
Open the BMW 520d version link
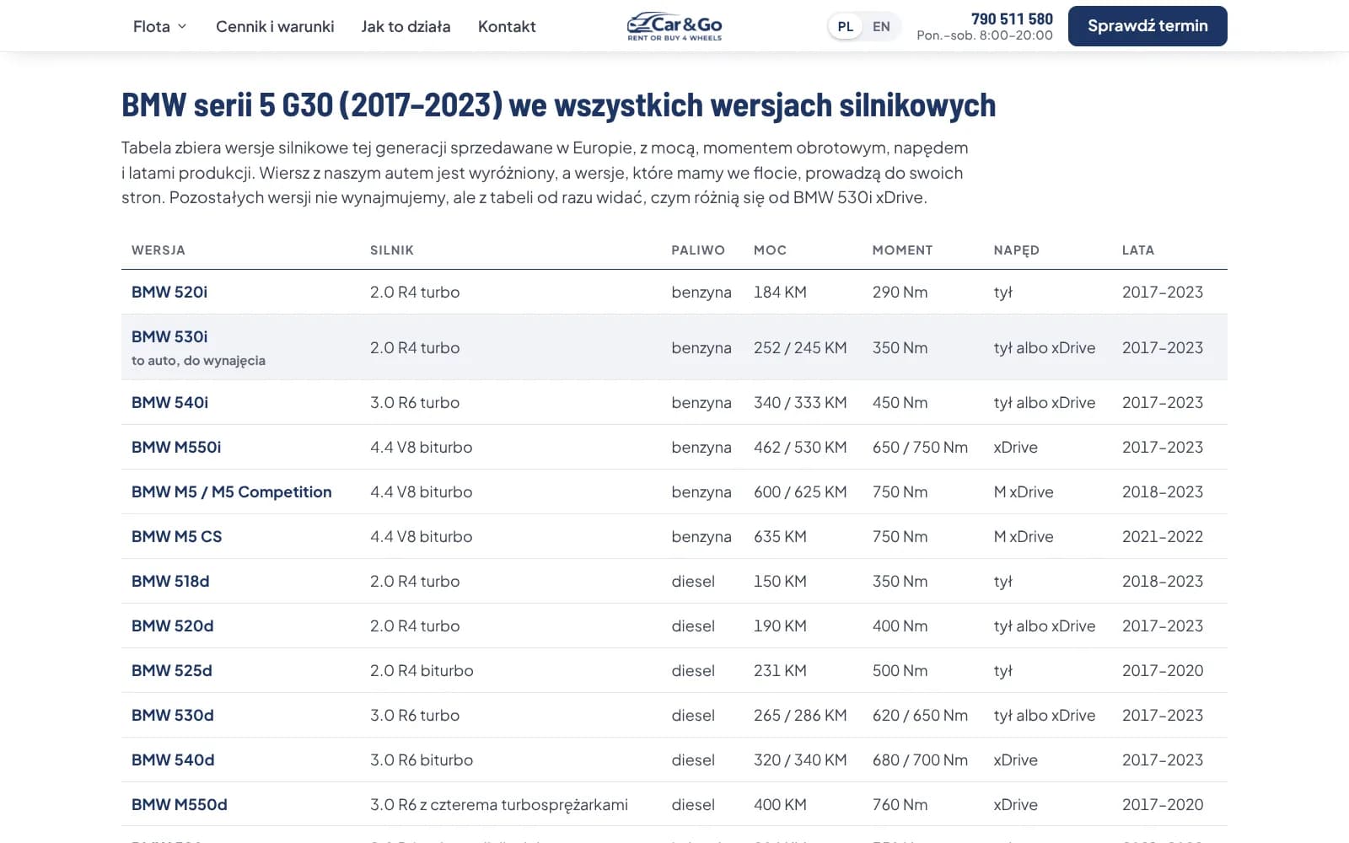coord(173,626)
